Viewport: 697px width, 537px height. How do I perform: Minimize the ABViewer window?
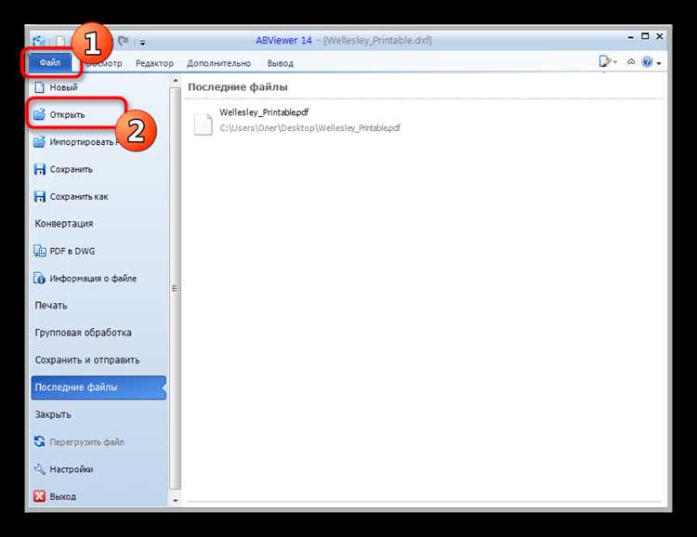[x=631, y=38]
